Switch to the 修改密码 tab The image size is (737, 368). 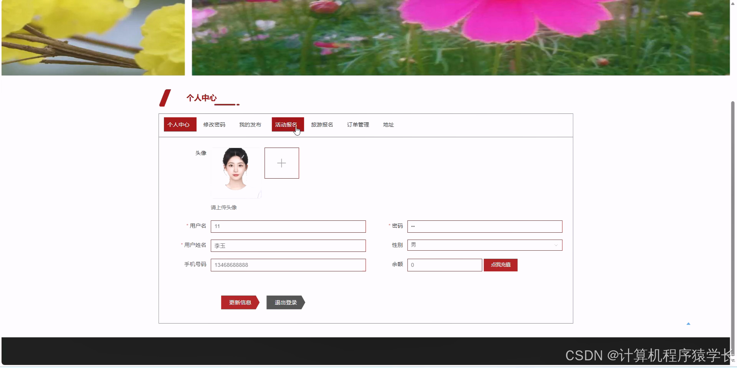[214, 125]
